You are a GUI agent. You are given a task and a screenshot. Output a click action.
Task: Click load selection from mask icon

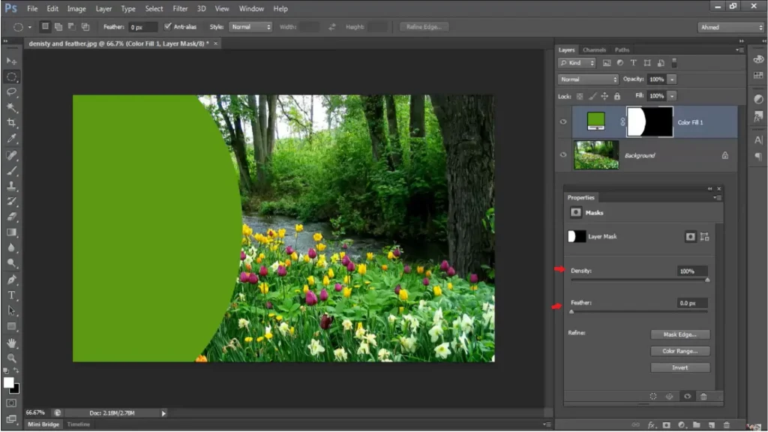[x=653, y=396]
